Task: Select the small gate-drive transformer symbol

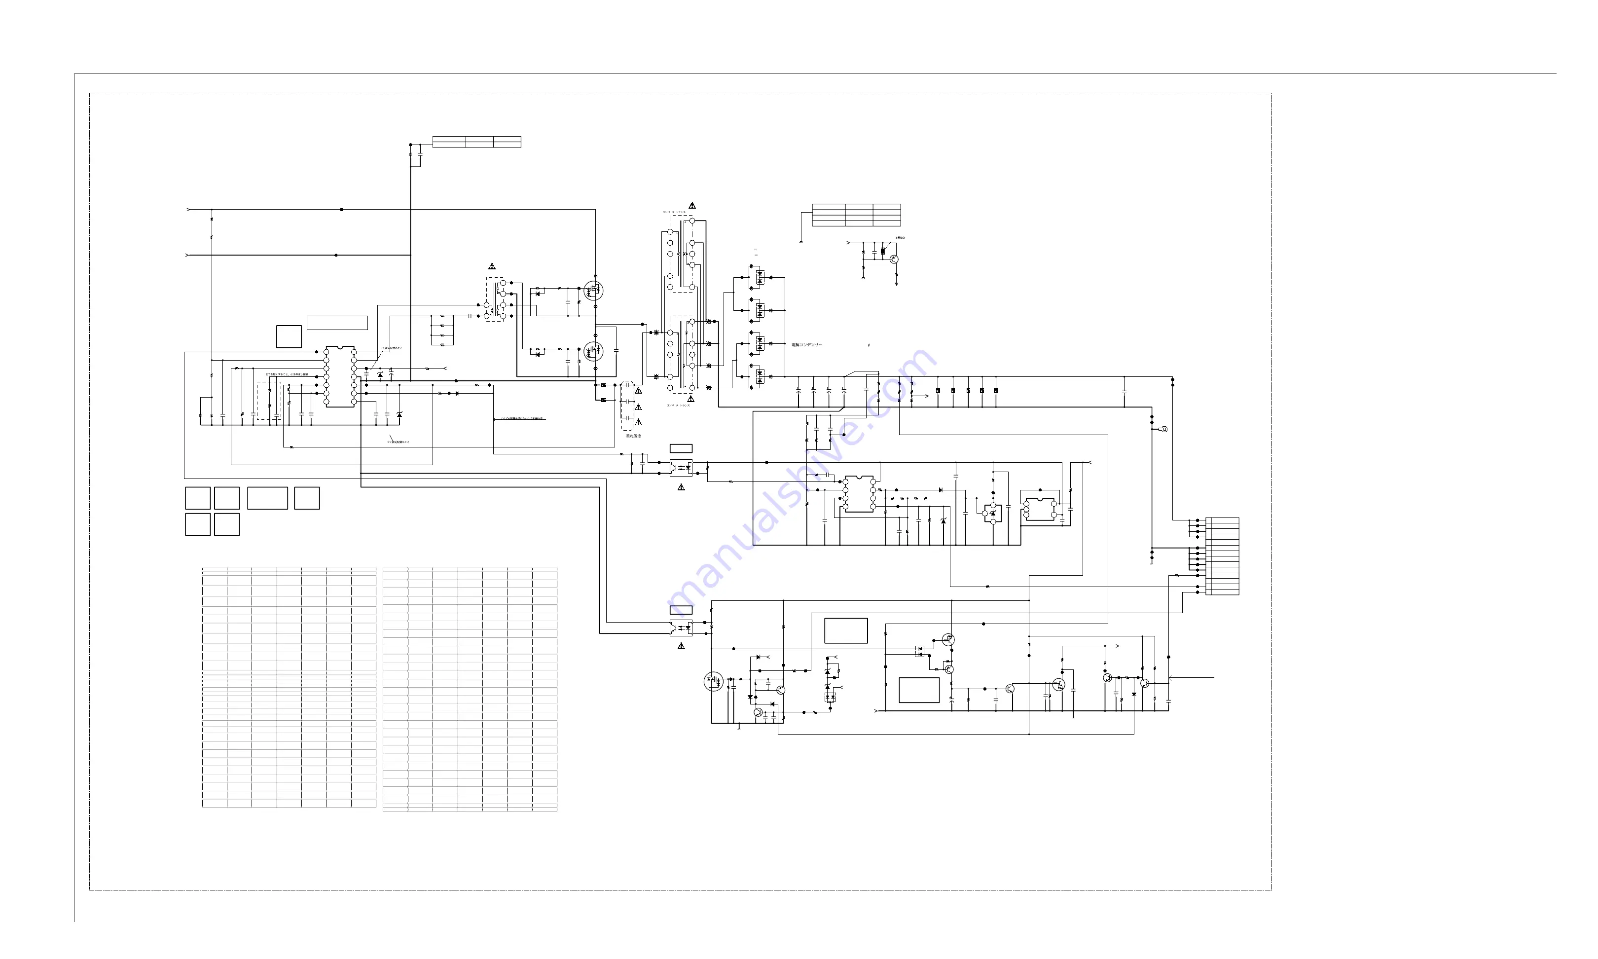Action: 495,300
